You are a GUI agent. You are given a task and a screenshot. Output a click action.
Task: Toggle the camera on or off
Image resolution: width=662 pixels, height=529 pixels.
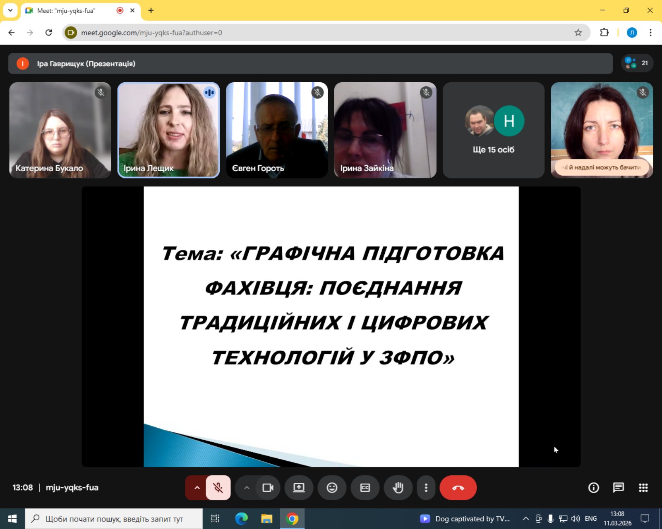click(x=268, y=488)
